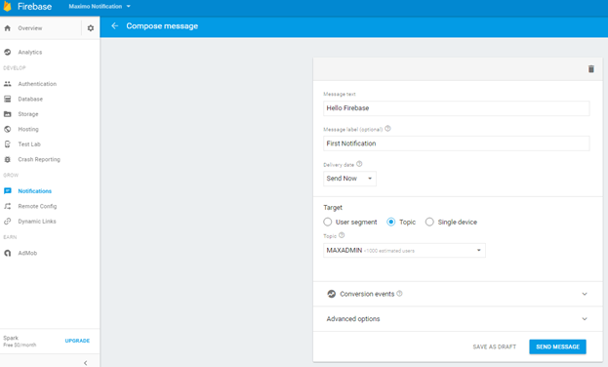This screenshot has height=367, width=608.
Task: Click the Delivery date help icon
Action: 359,164
